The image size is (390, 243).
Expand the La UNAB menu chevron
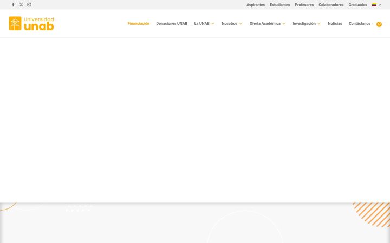pos(213,24)
